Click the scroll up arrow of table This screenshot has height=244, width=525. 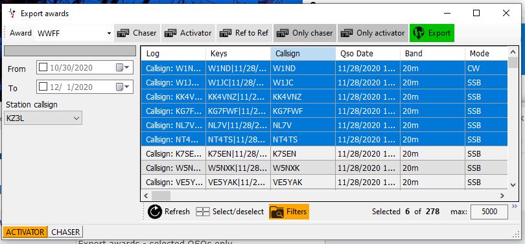pyautogui.click(x=513, y=52)
